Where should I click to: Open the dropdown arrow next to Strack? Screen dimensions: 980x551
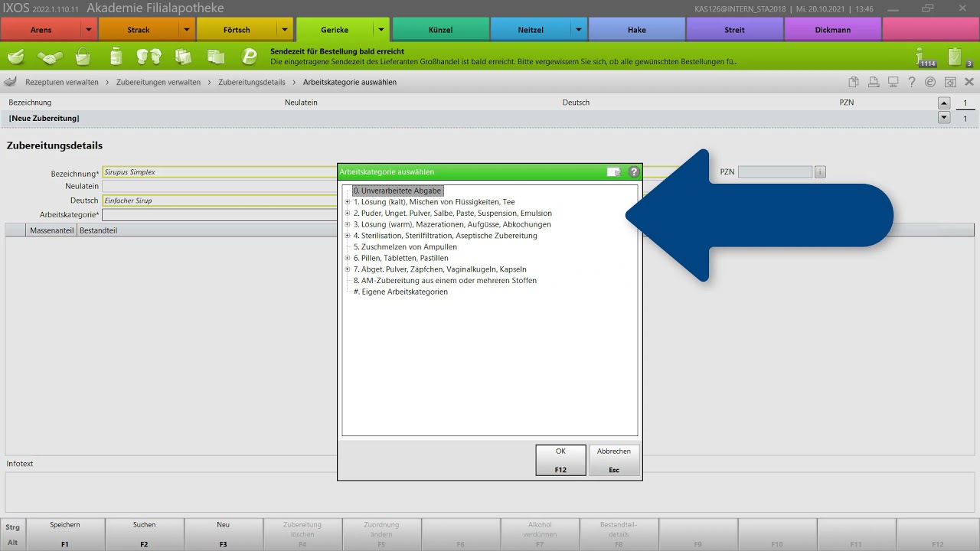(187, 30)
